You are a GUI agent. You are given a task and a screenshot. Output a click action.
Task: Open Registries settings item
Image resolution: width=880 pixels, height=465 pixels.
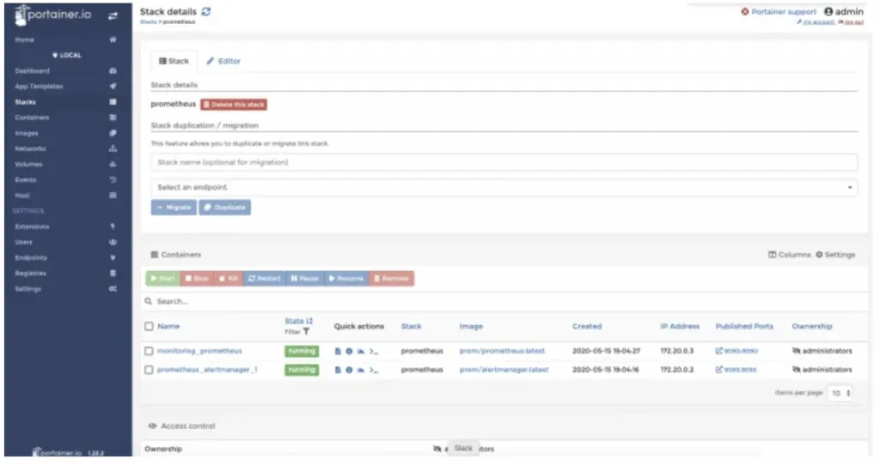coord(30,274)
